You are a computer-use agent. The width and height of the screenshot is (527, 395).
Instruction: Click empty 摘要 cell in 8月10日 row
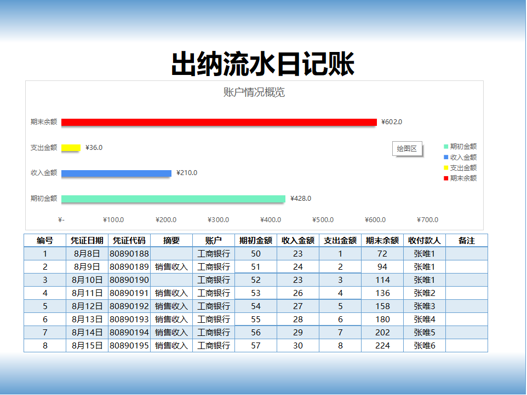coord(171,280)
